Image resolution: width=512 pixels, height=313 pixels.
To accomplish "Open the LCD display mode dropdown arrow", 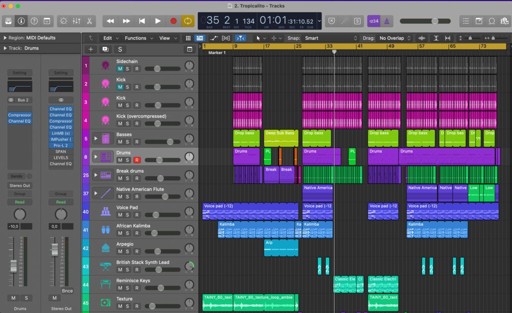I will 319,21.
